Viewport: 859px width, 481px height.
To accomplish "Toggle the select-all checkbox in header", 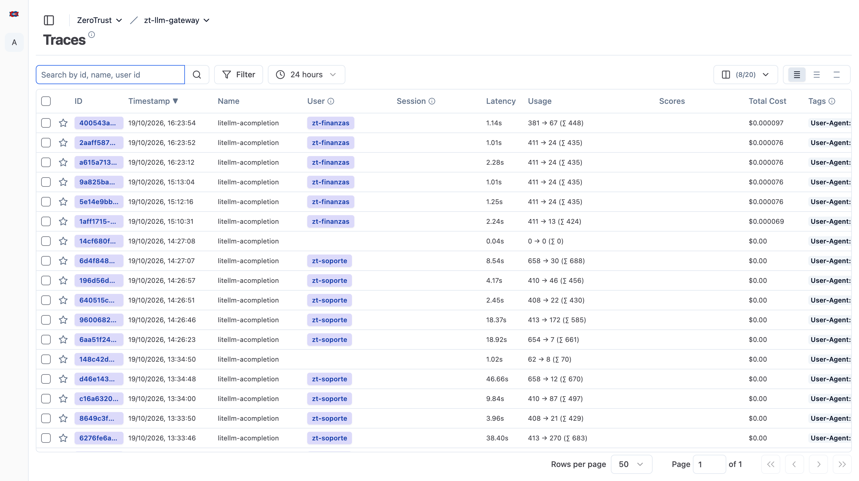I will pos(46,101).
